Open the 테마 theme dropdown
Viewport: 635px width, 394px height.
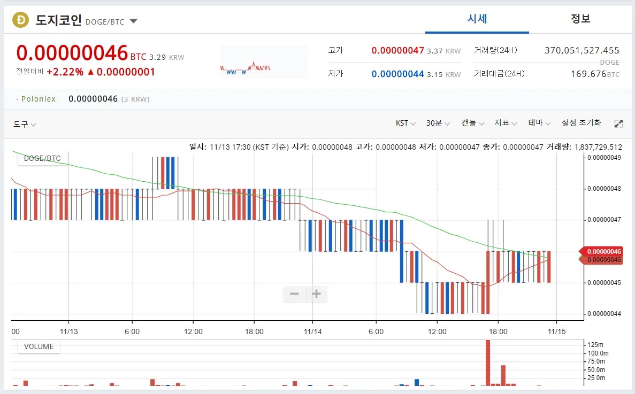click(539, 123)
